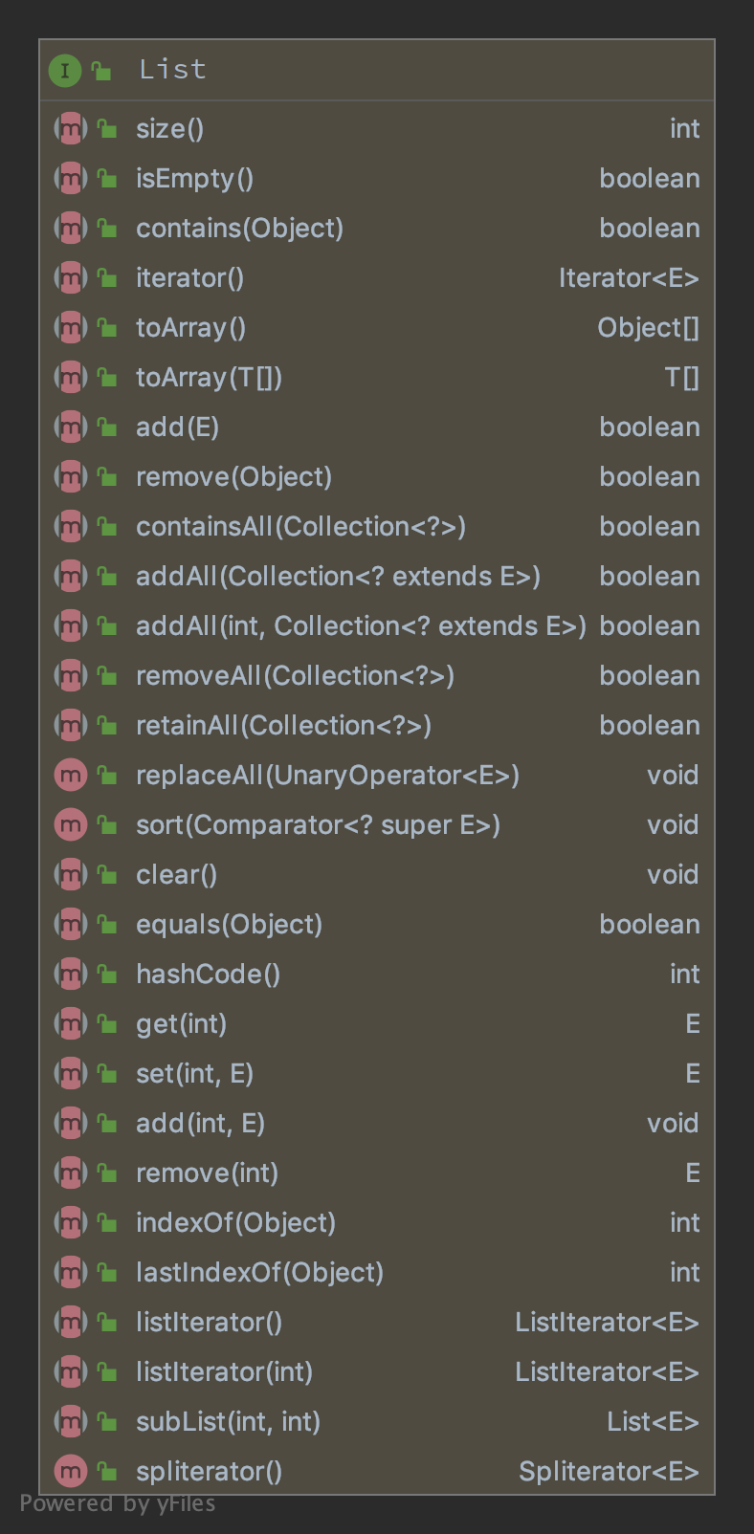Click the ListIterator<E> return type of listIterator(int)
754x1534 pixels.
tap(607, 1371)
